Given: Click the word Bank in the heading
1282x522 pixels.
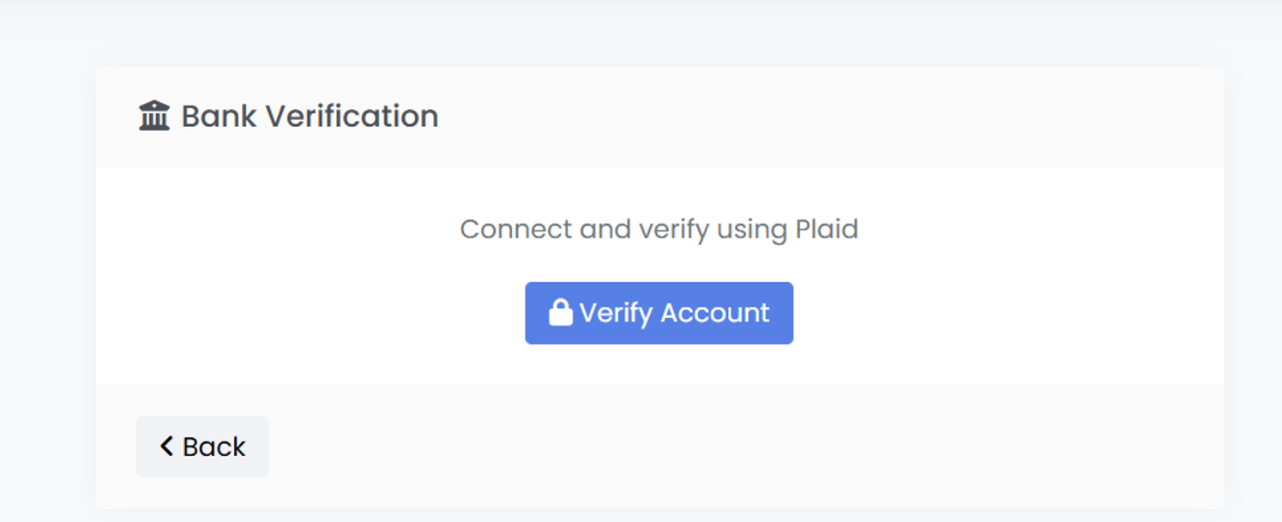Looking at the screenshot, I should pyautogui.click(x=219, y=116).
